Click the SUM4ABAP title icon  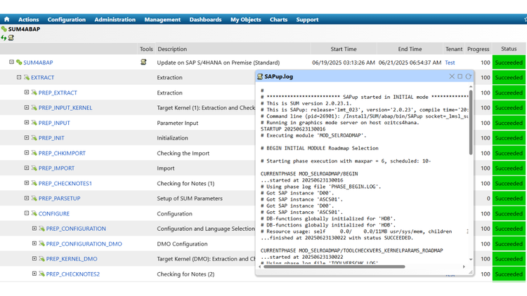[x=4, y=29]
